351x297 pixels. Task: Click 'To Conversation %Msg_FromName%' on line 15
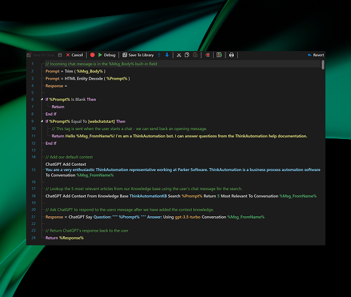pos(80,175)
